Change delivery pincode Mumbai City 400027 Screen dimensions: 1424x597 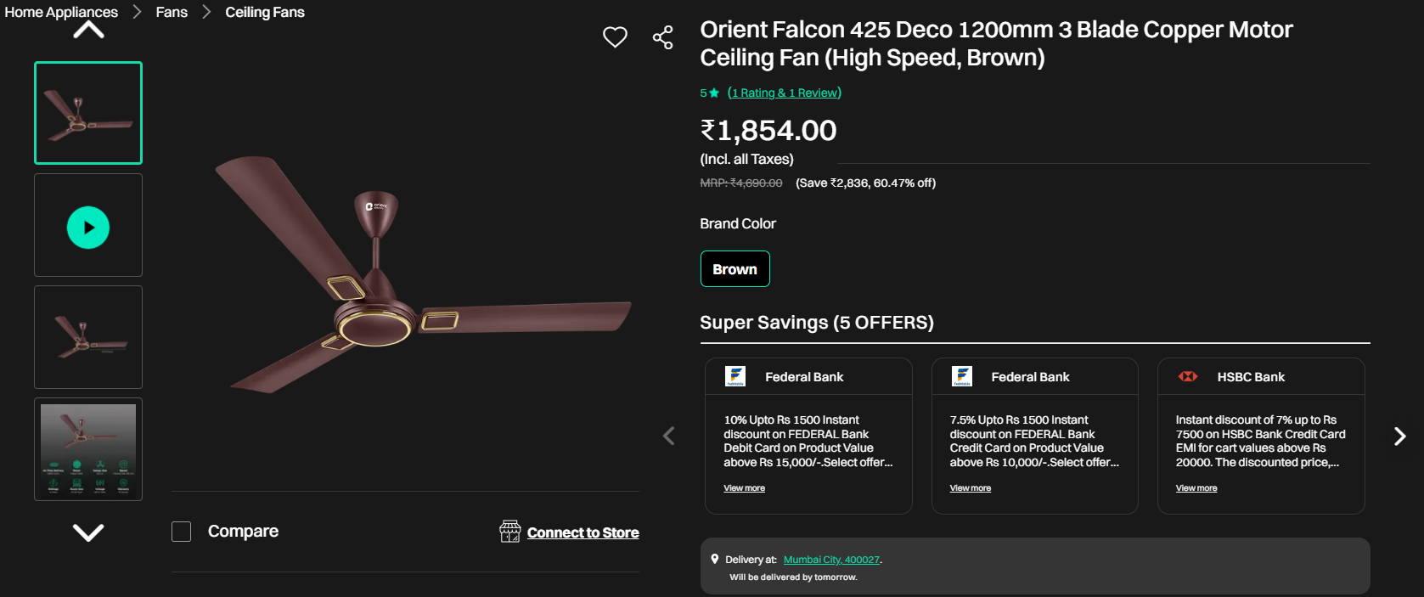(x=831, y=560)
